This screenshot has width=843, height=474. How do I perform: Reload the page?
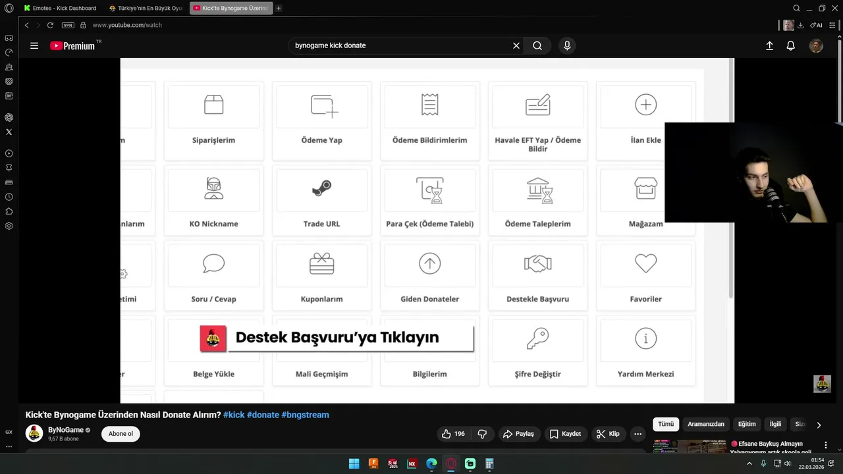pyautogui.click(x=50, y=25)
